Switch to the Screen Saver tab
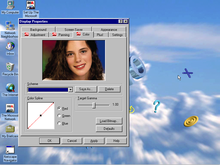 coord(73,30)
